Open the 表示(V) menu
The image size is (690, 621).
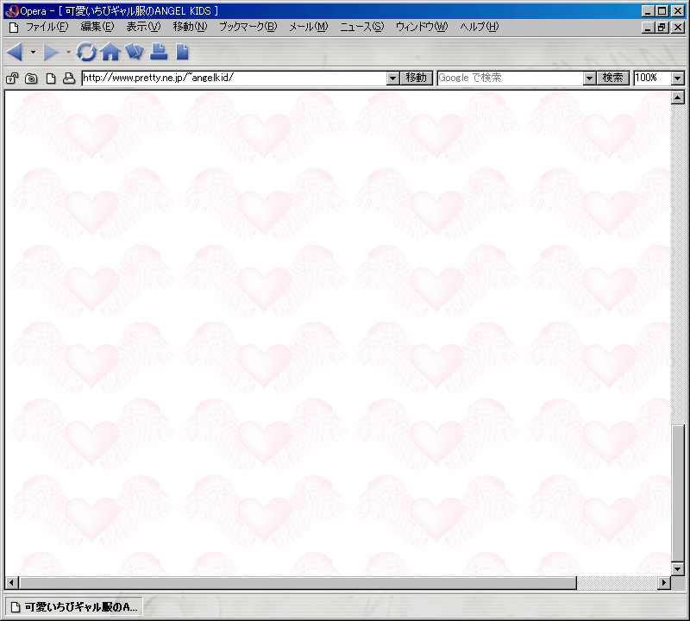click(143, 27)
